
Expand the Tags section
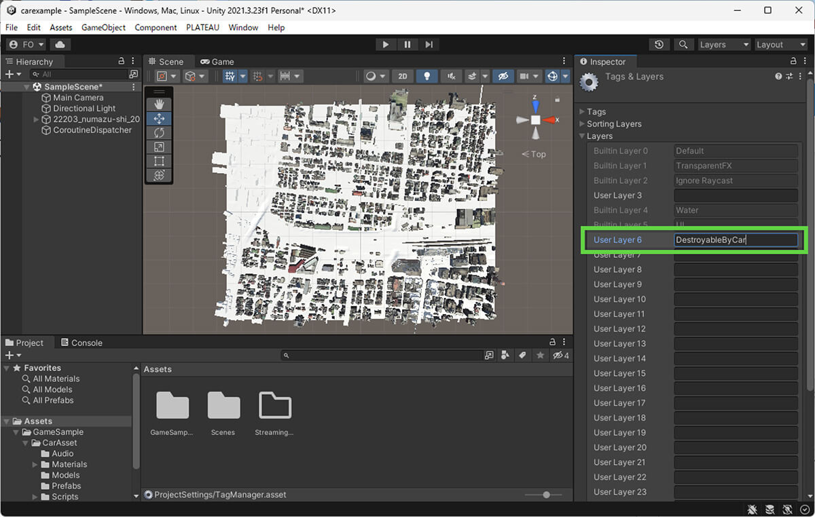596,112
